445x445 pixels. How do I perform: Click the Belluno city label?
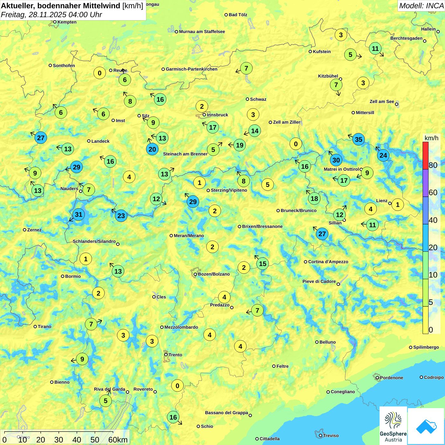click(327, 342)
